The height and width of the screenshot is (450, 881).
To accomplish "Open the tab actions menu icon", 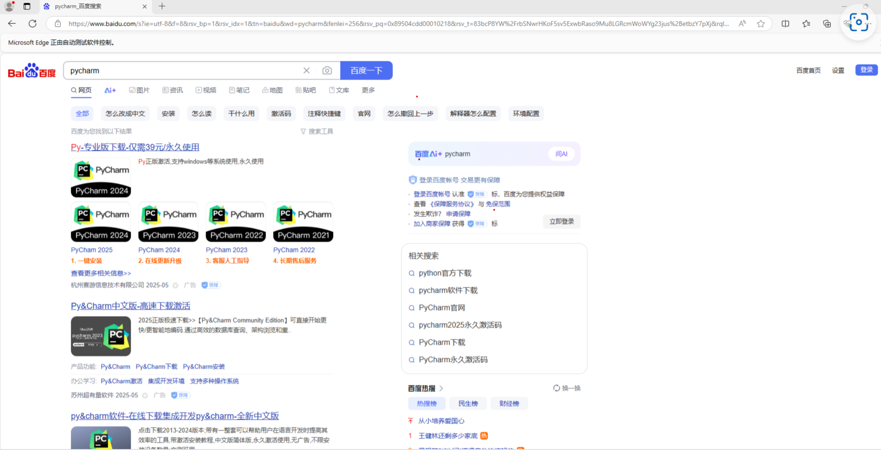I will (x=27, y=6).
